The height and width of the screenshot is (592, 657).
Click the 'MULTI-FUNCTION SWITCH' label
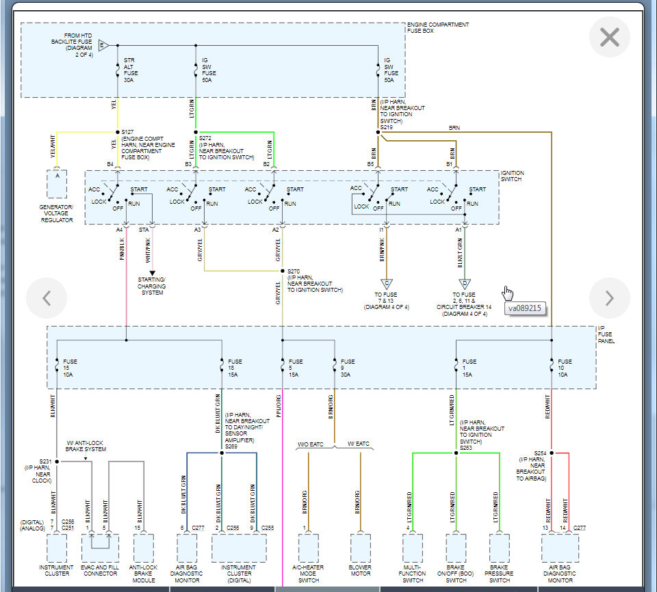click(412, 574)
